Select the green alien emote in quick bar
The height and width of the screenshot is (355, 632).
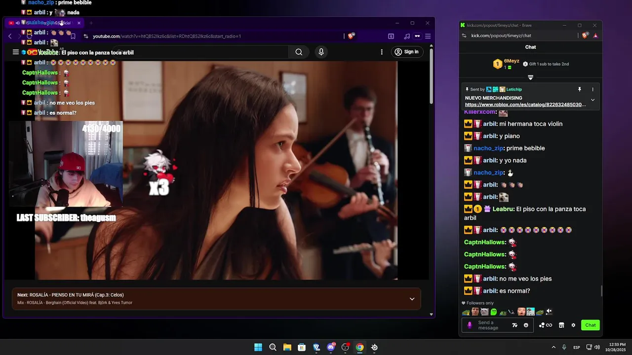pos(494,312)
